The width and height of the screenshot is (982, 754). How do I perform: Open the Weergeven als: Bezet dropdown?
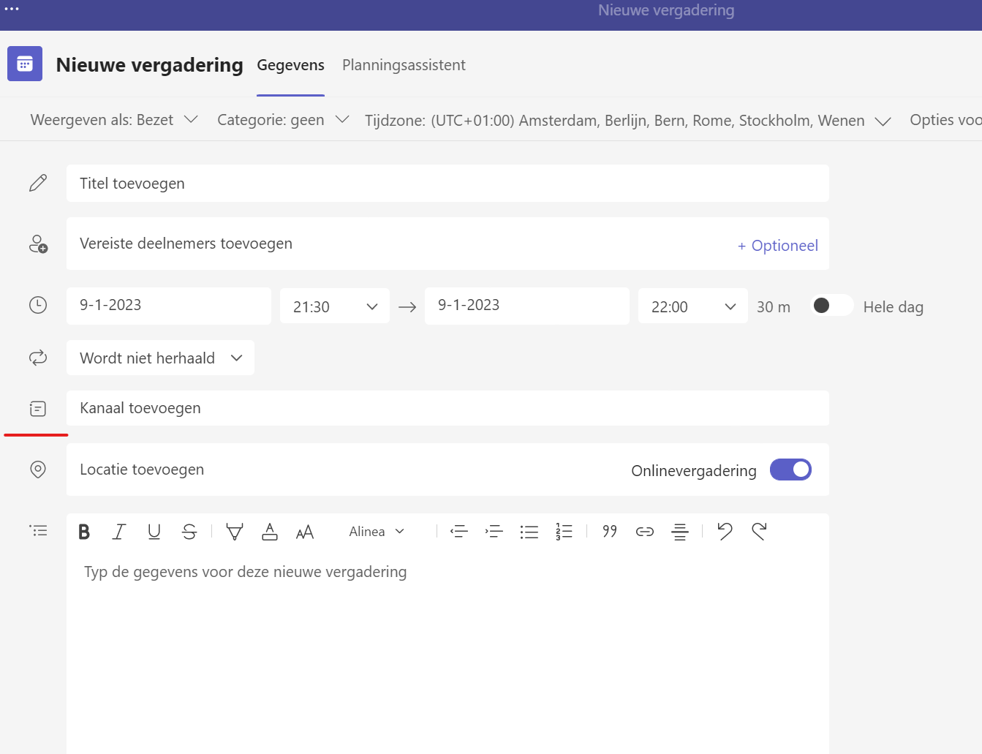pyautogui.click(x=113, y=119)
